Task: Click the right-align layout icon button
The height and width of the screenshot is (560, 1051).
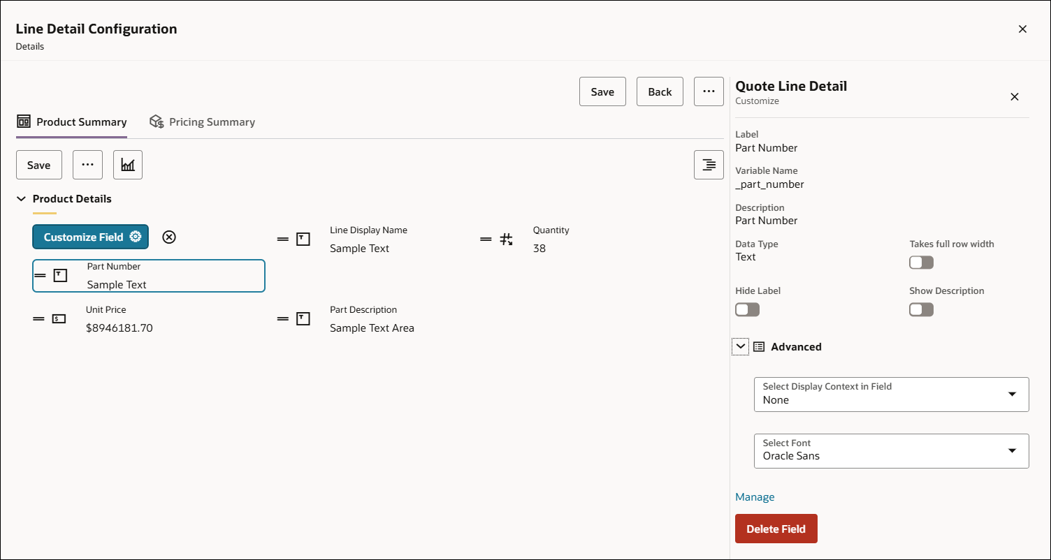Action: [x=709, y=165]
